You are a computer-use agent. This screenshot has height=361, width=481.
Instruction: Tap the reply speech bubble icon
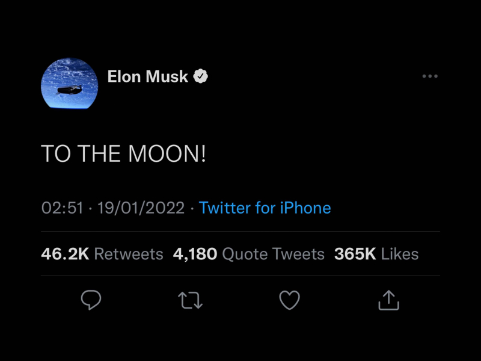(91, 300)
